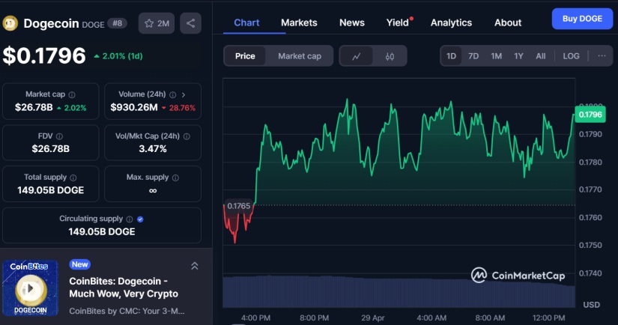Click the share icon
This screenshot has height=325, width=618.
coord(191,23)
